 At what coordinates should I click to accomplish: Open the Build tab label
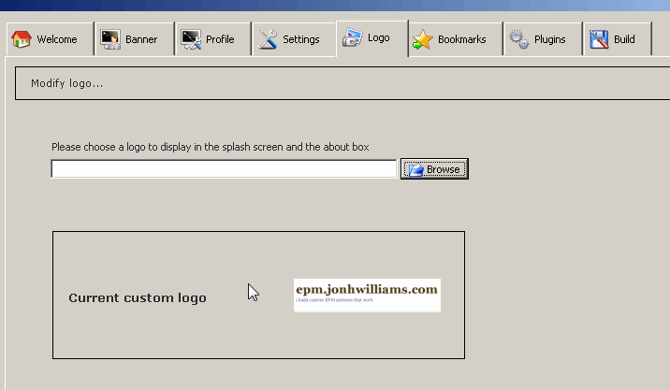[x=624, y=40]
